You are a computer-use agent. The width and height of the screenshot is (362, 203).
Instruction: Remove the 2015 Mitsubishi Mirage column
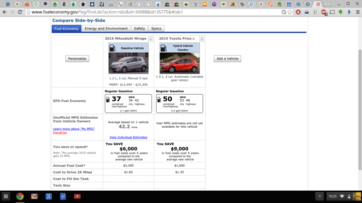(150, 39)
